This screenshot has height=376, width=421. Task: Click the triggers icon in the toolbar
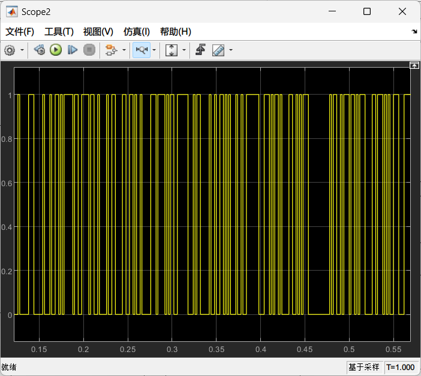[x=201, y=50]
